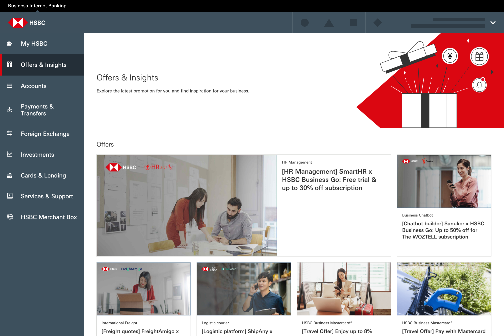
Task: Click the HReasily offer image
Action: click(x=187, y=205)
